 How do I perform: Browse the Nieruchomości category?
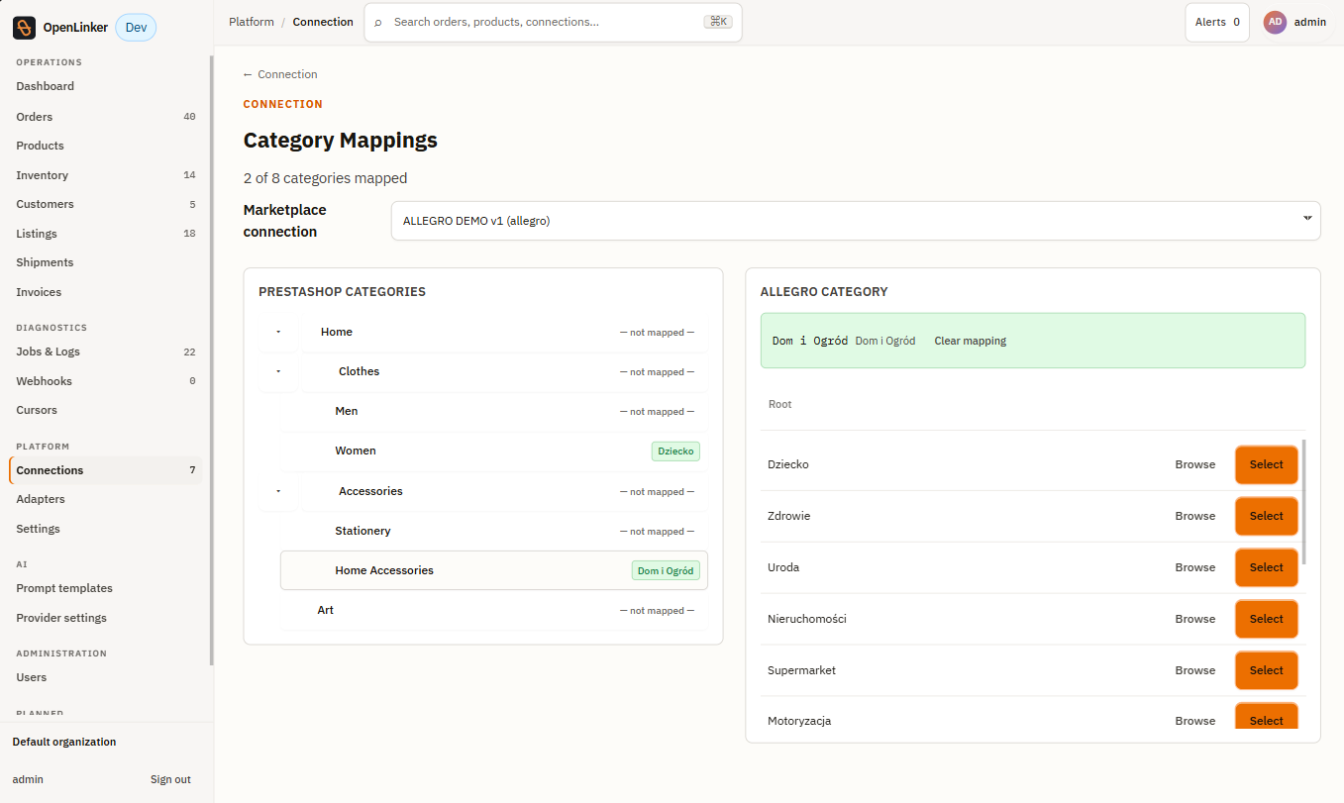1194,619
